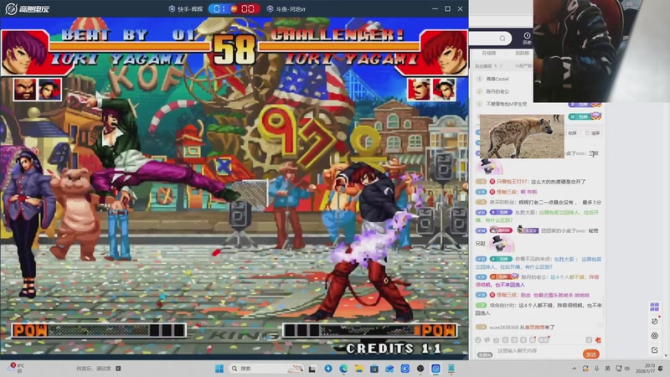The image size is (670, 377).
Task: Click the night-mode clock icon in right sidebar
Action: point(654,321)
